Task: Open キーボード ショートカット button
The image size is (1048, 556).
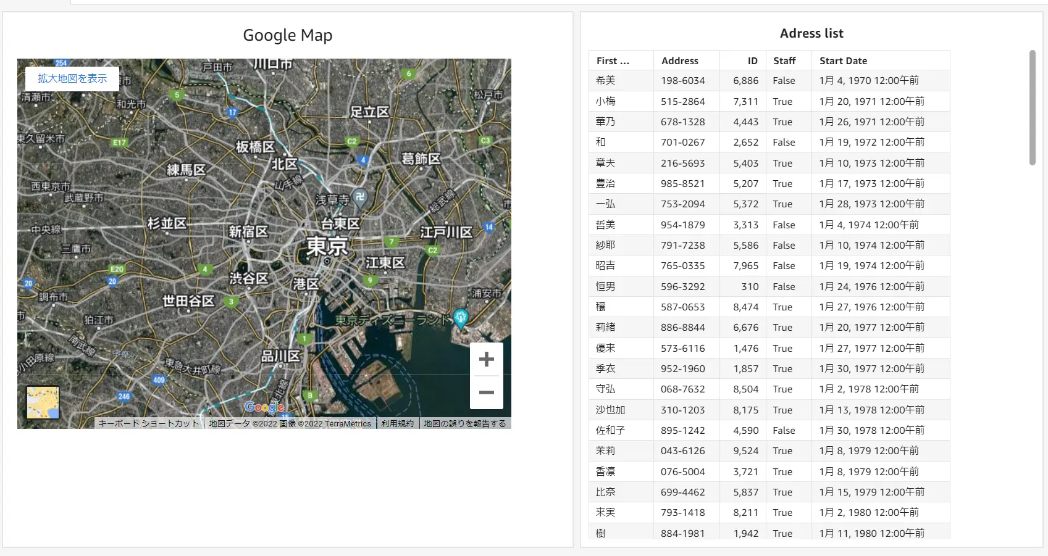Action: (x=149, y=423)
